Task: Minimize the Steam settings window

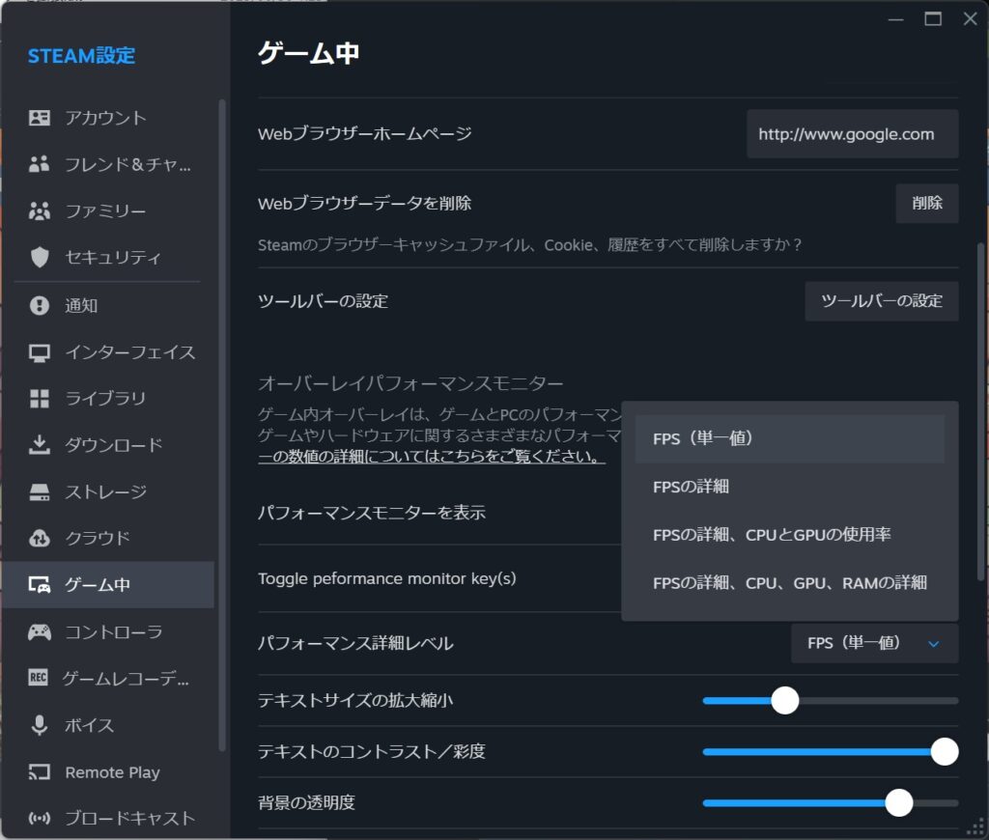Action: pos(895,19)
